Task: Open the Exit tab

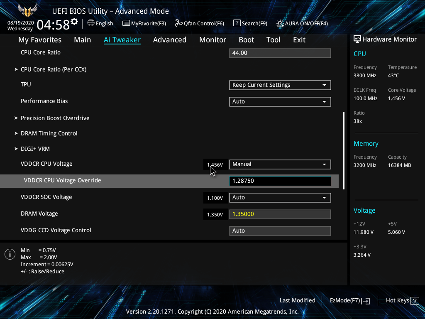Action: pos(299,39)
